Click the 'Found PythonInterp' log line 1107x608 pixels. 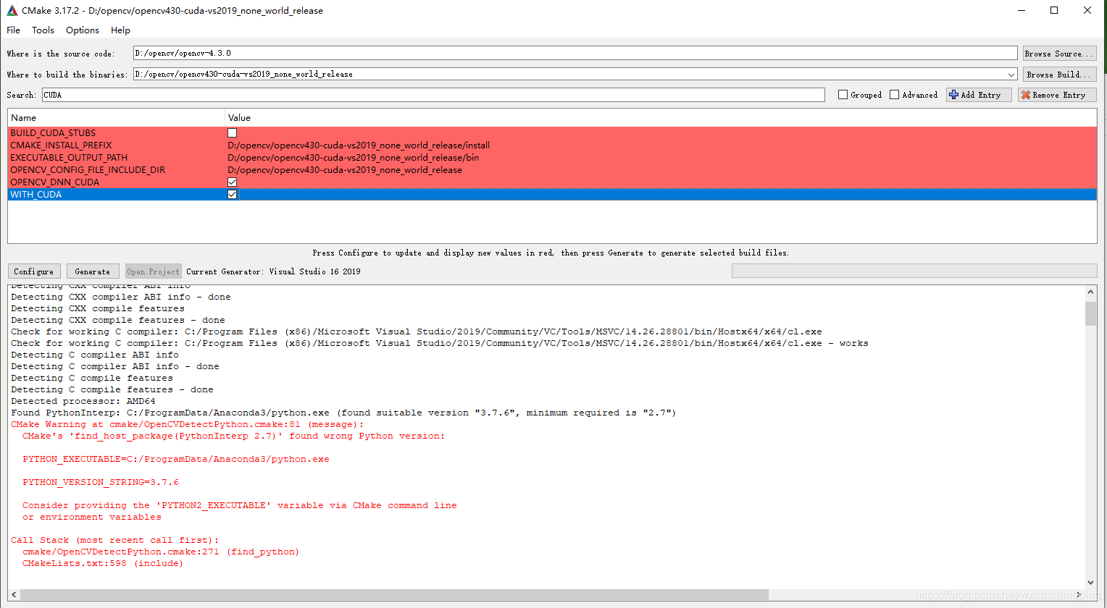(x=343, y=413)
